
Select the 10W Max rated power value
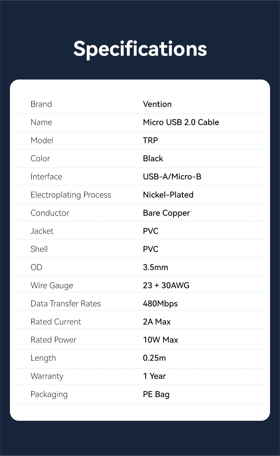click(x=160, y=340)
